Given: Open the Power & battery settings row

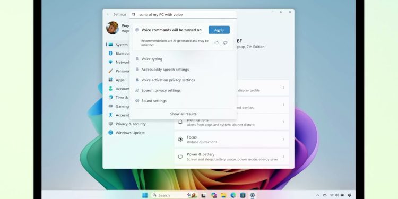Looking at the screenshot, I should 231,157.
